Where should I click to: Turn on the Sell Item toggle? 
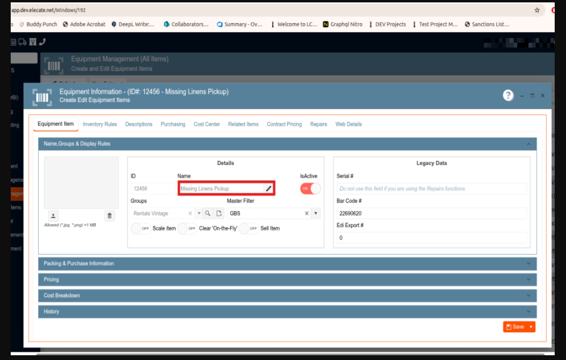click(249, 228)
